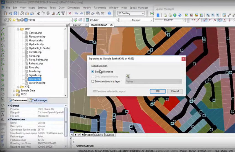Toggle the Valves layer lock icon

18,20
